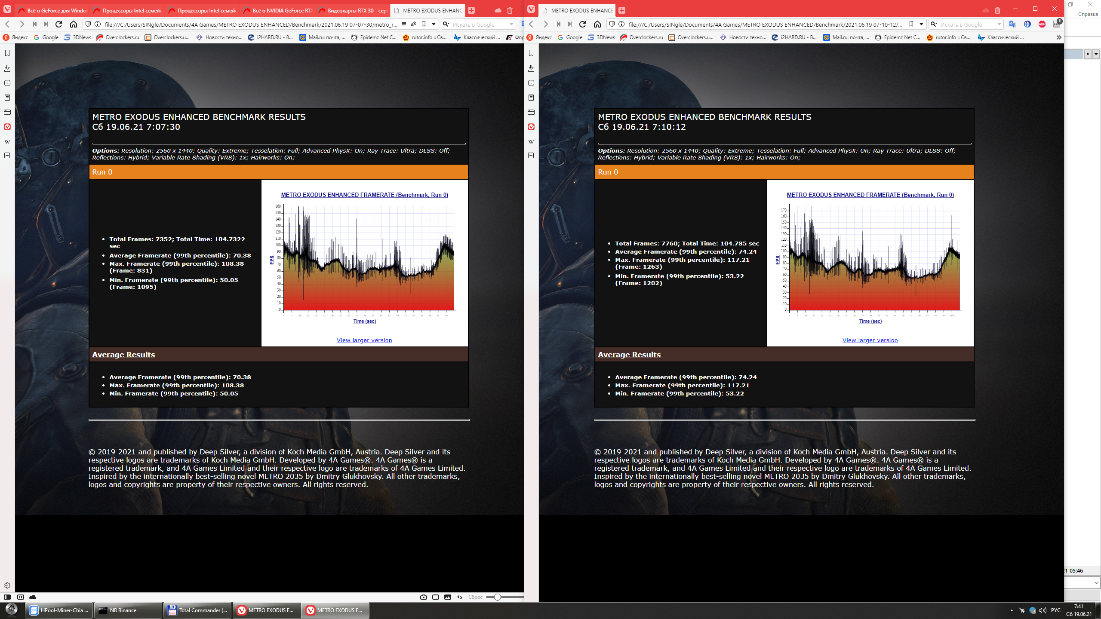
Task: Open the rutor.info bookmark in left window
Action: (x=425, y=37)
